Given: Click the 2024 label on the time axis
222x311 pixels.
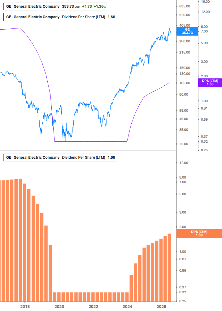Looking at the screenshot, I should [127, 307].
